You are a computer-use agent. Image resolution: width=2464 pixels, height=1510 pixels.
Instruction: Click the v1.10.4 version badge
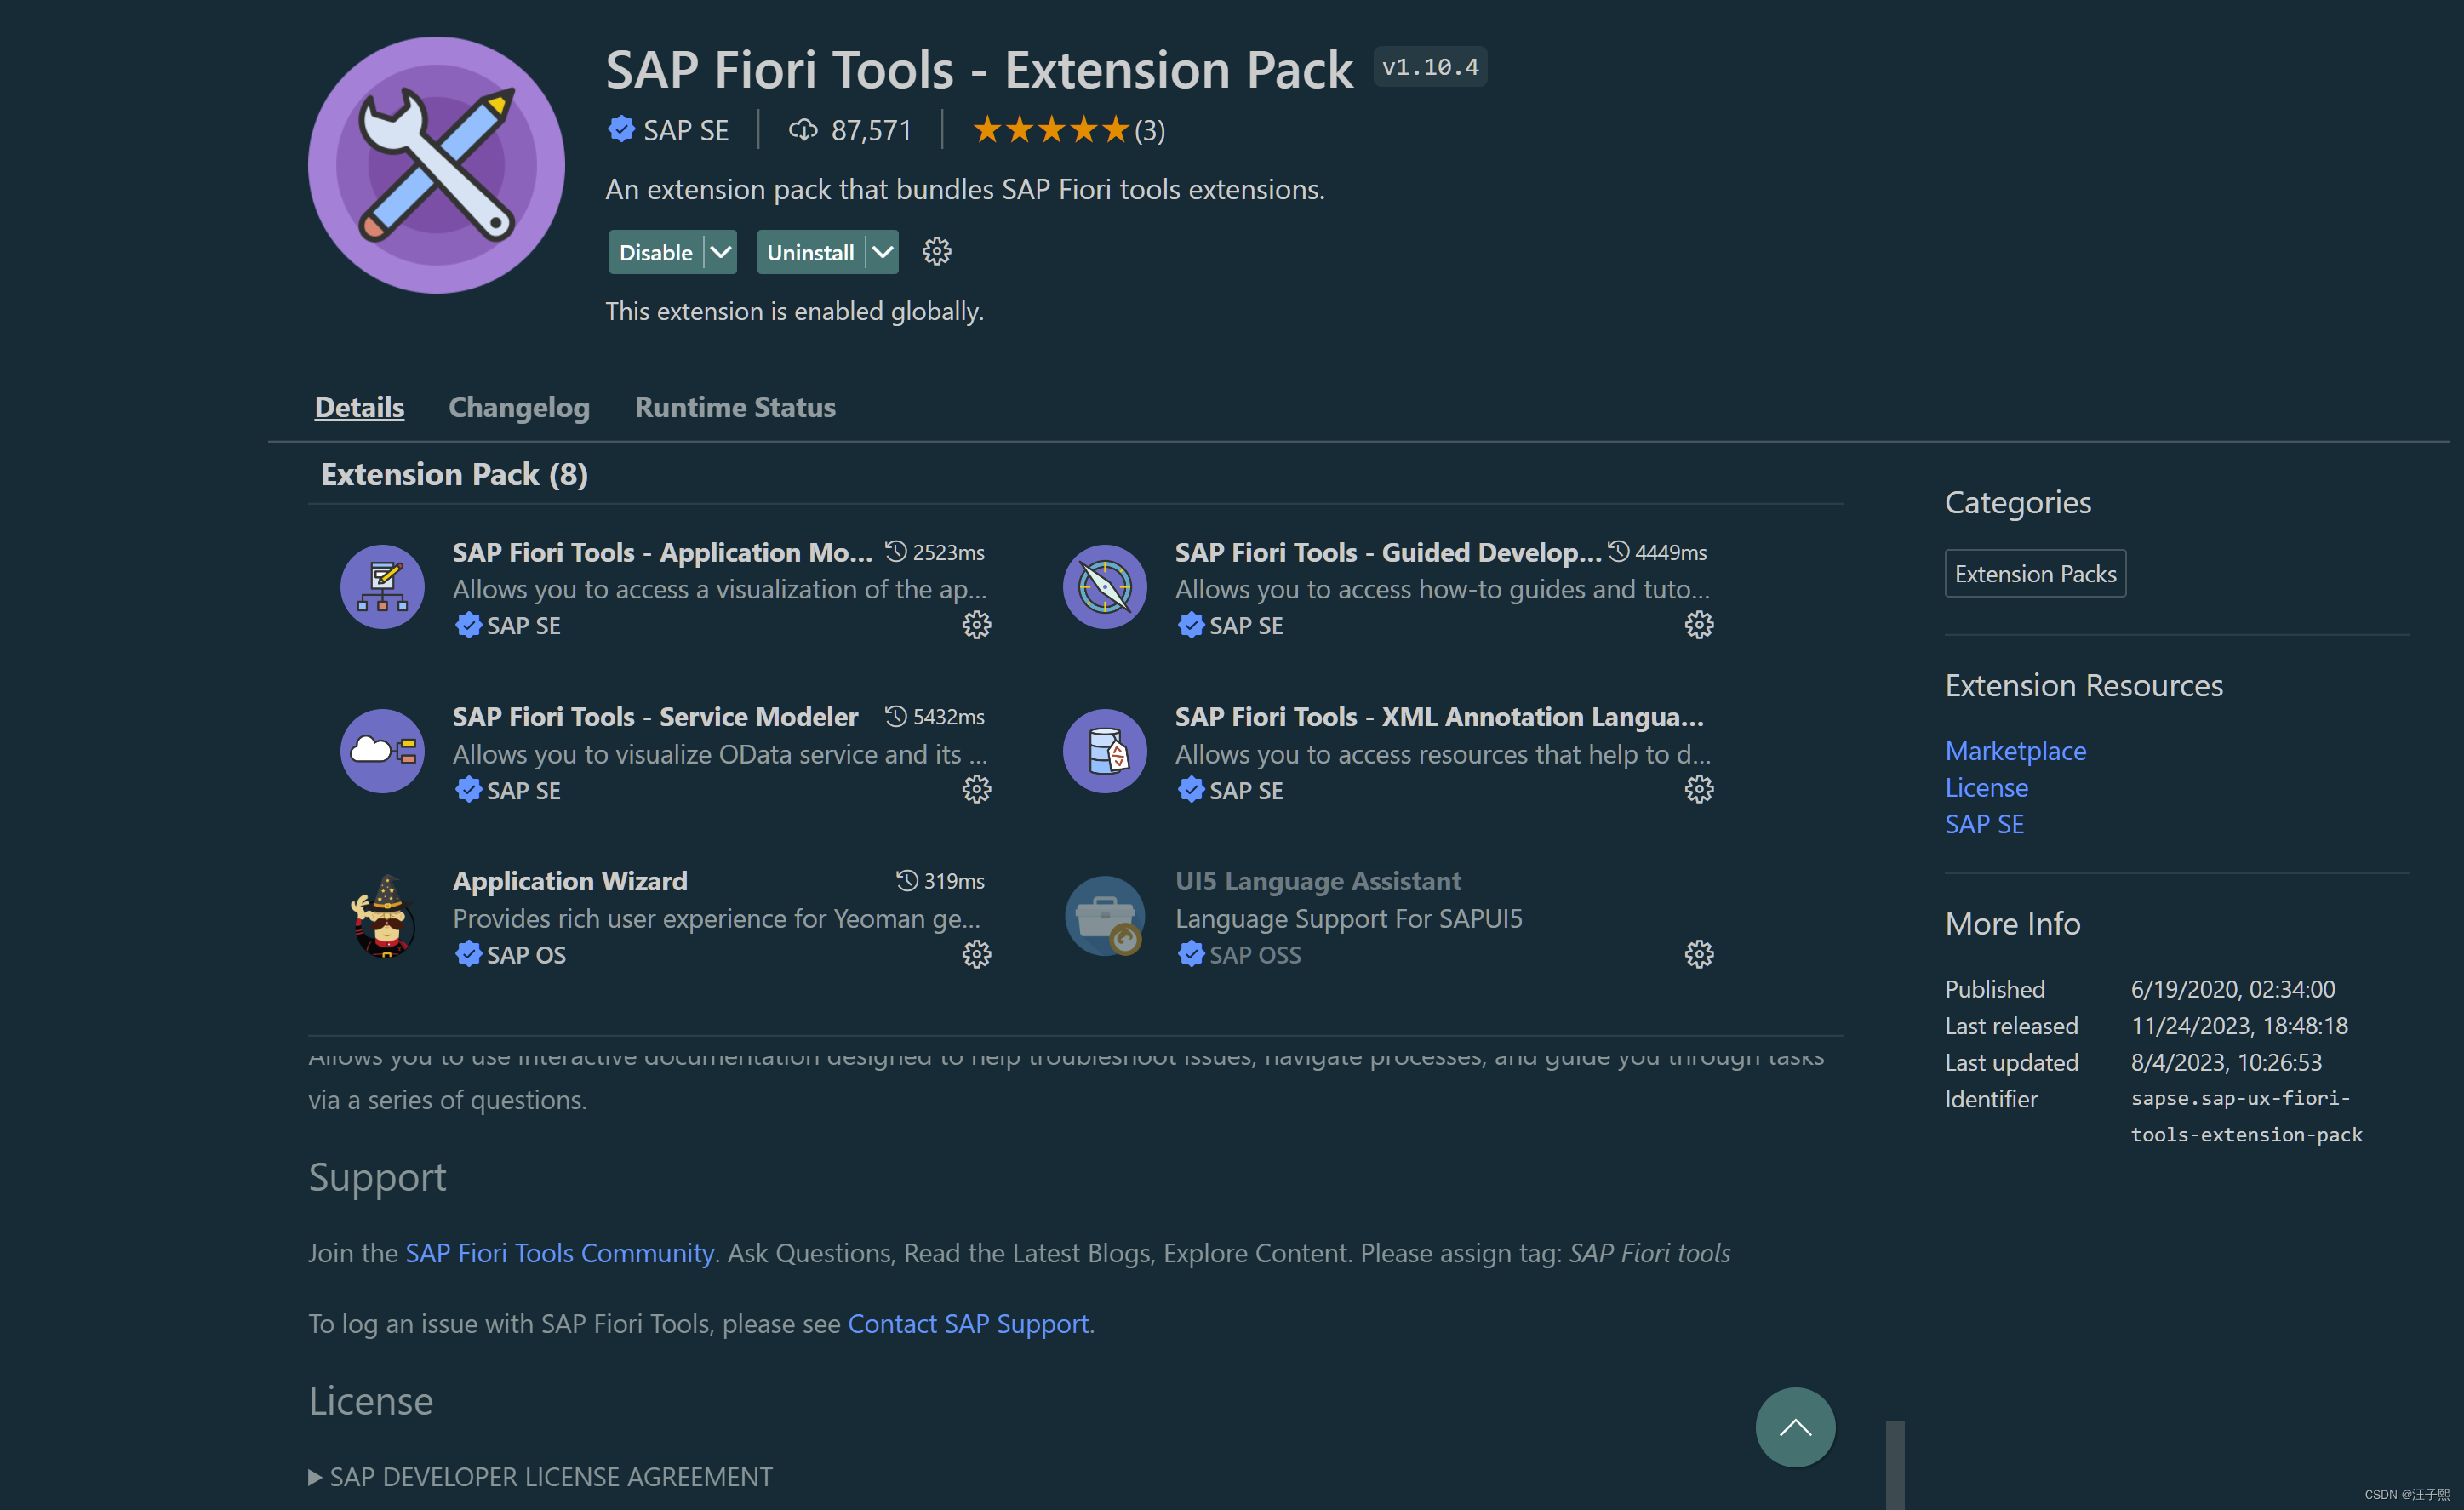pos(1429,66)
